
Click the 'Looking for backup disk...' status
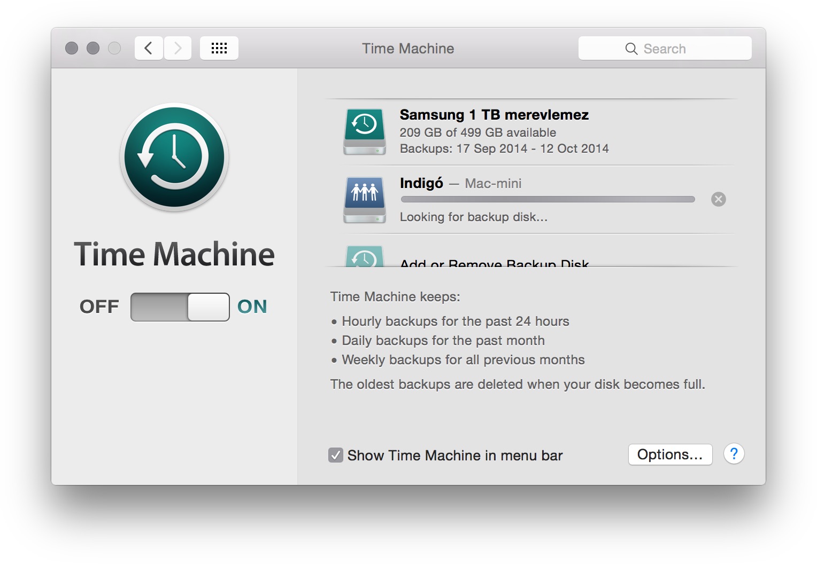474,217
